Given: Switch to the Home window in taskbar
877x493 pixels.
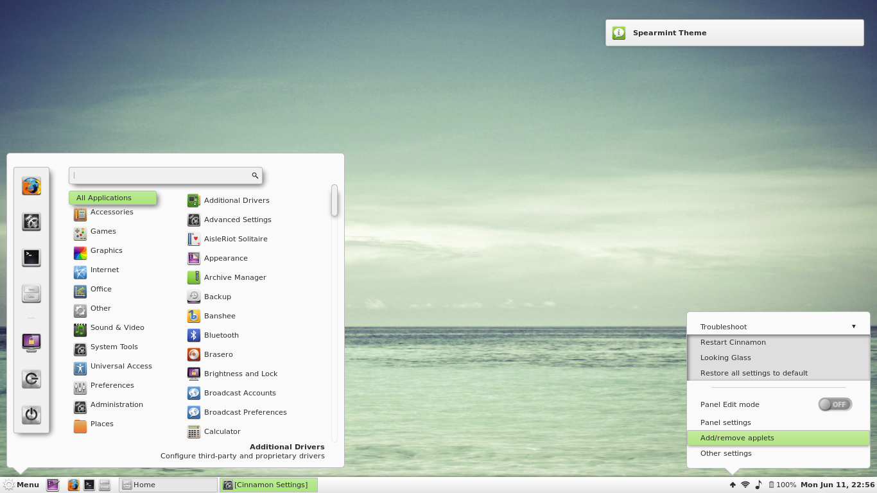Looking at the screenshot, I should tap(168, 485).
